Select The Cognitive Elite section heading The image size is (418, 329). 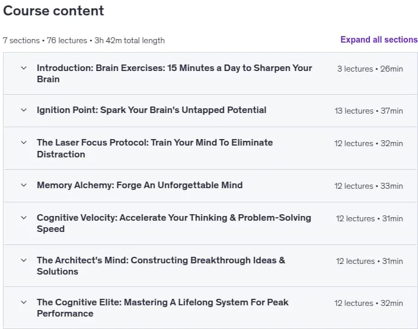(162, 308)
